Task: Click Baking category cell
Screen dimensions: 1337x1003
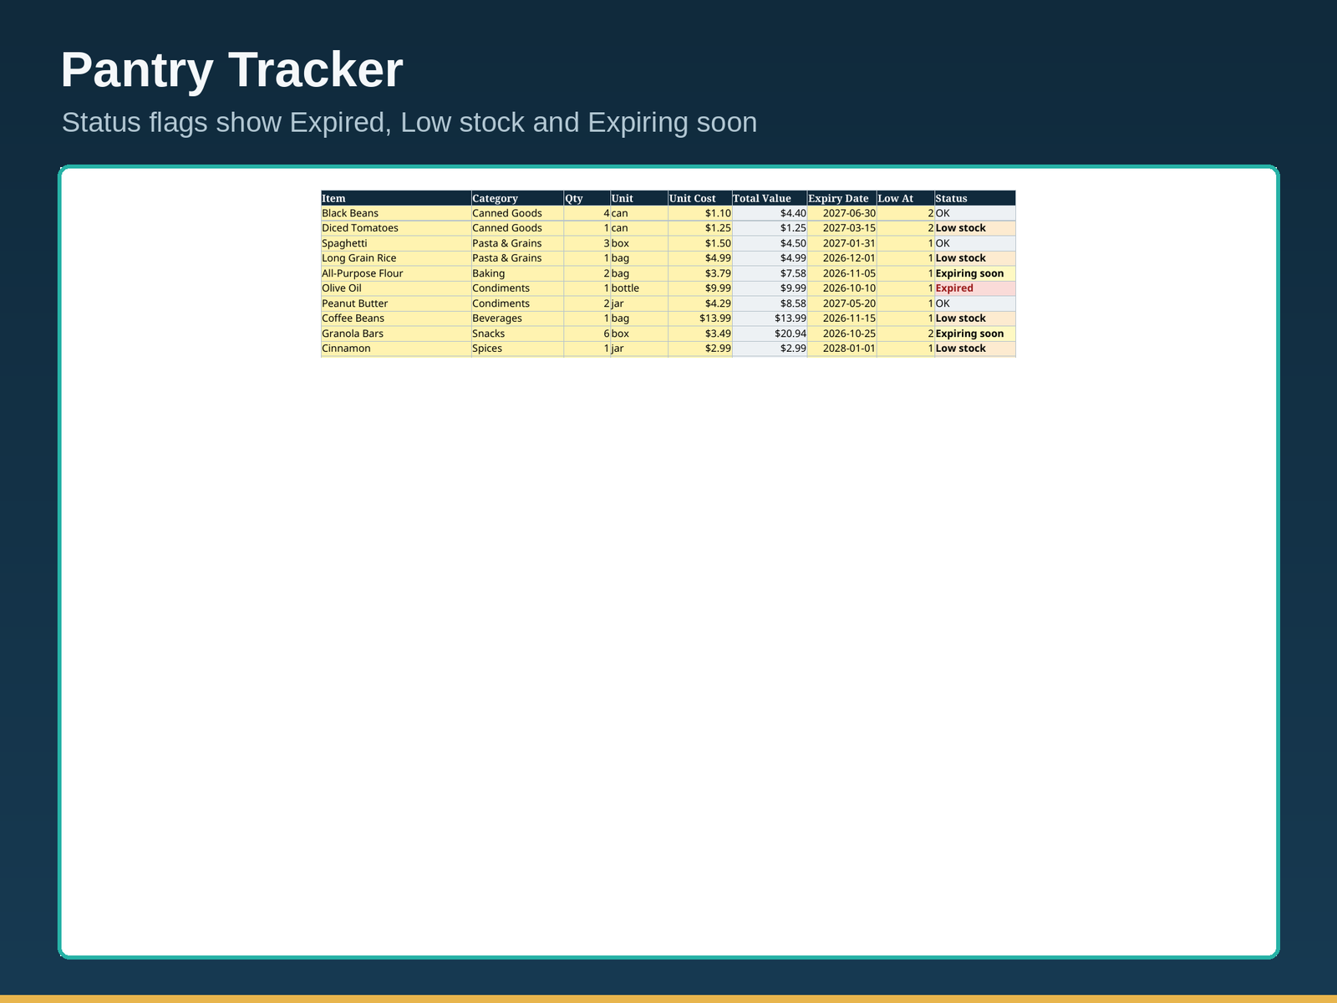Action: tap(517, 273)
